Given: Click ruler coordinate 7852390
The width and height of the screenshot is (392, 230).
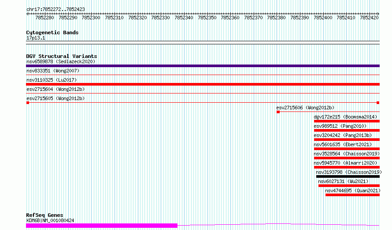Looking at the screenshot, I should [x=300, y=18].
